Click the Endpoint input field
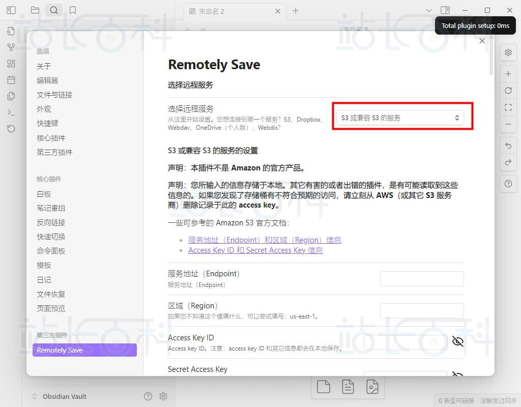The width and height of the screenshot is (521, 407). 422,279
